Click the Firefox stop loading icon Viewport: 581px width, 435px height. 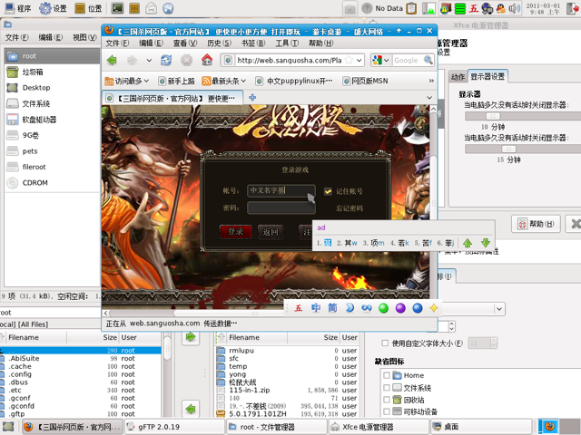click(186, 60)
